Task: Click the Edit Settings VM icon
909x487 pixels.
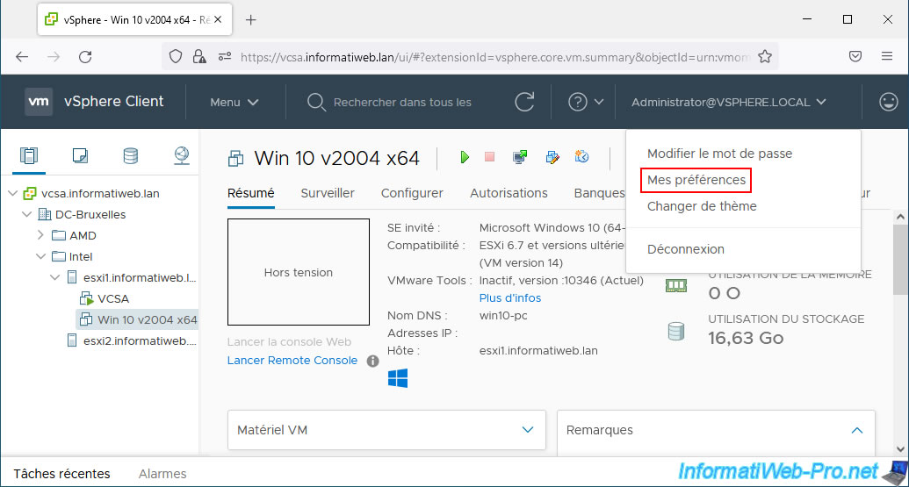Action: click(552, 157)
